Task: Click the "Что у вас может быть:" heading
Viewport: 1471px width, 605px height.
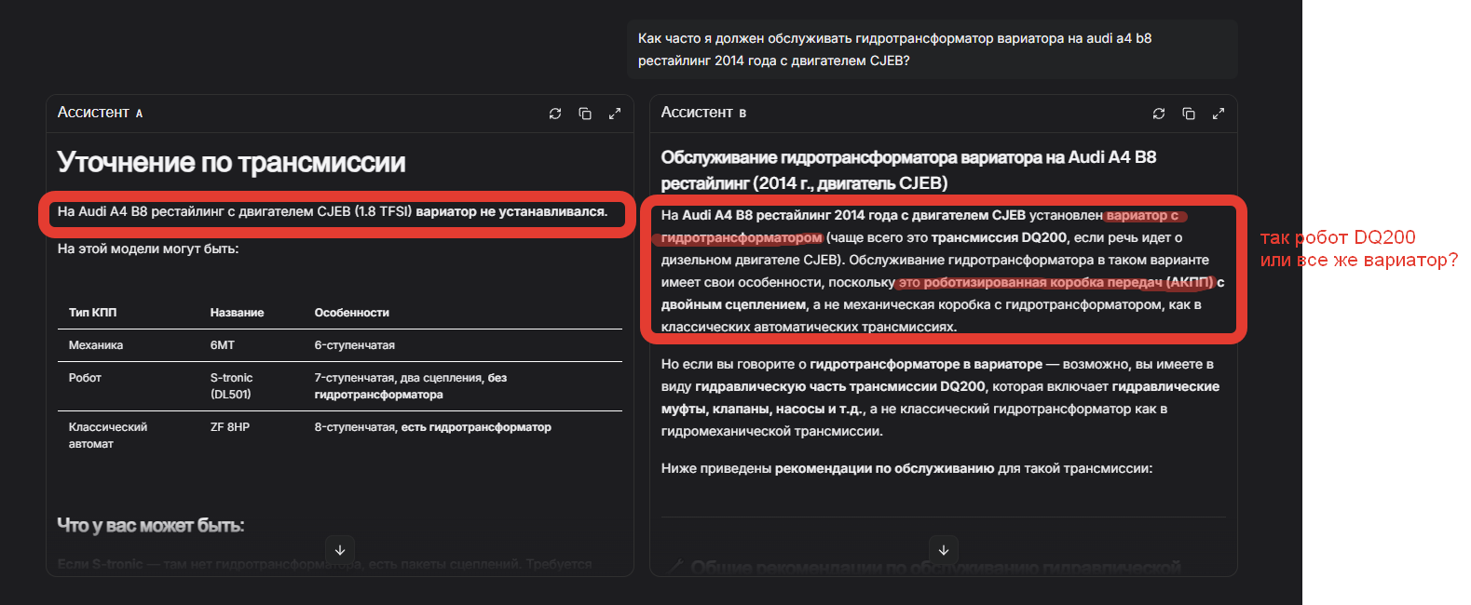Action: [151, 526]
